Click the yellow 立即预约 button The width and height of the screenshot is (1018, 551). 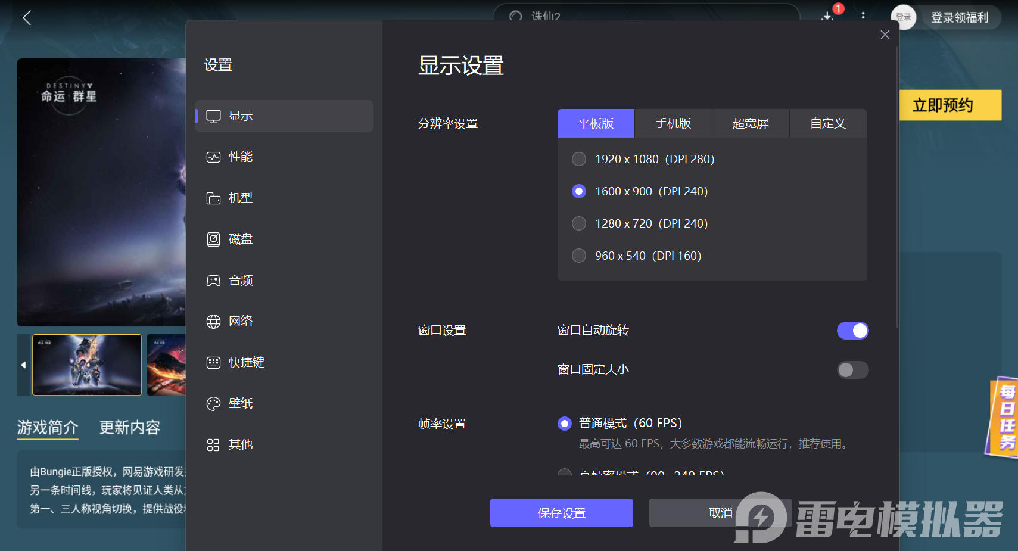(x=950, y=105)
